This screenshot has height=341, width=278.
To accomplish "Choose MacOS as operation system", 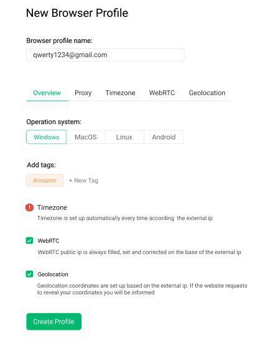I will coord(86,137).
